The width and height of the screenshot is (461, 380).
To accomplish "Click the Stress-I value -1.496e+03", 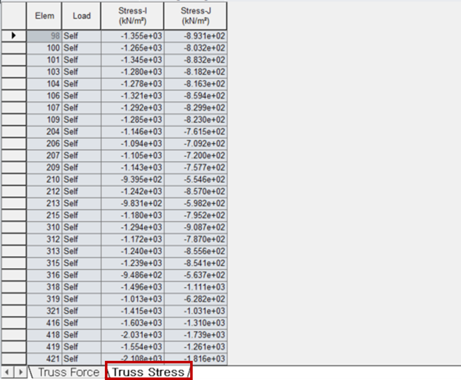I will (132, 287).
